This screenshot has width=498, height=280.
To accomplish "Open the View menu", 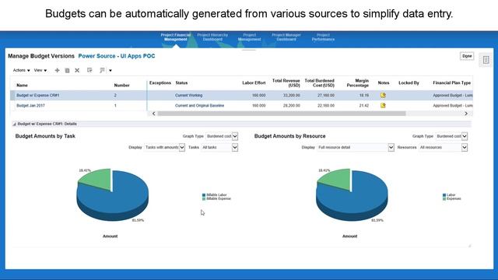I will pos(40,70).
